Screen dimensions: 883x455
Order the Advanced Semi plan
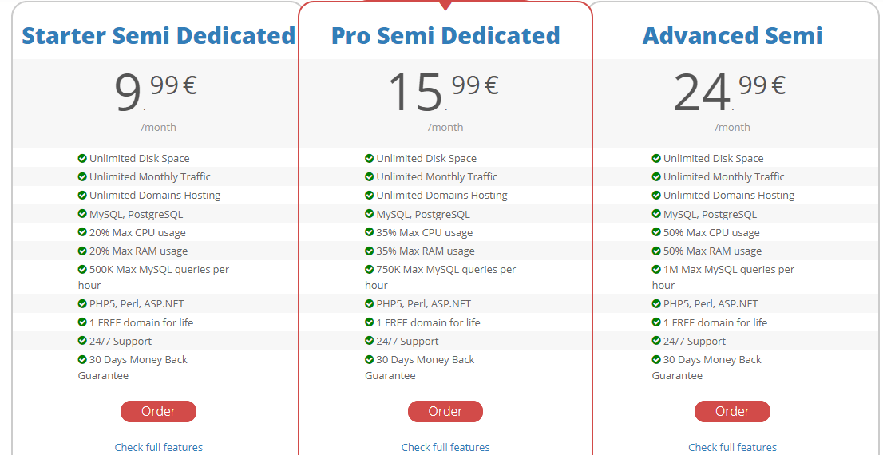point(732,411)
